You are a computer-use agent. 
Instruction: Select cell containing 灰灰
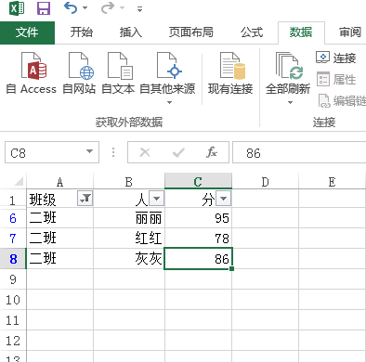pyautogui.click(x=129, y=259)
